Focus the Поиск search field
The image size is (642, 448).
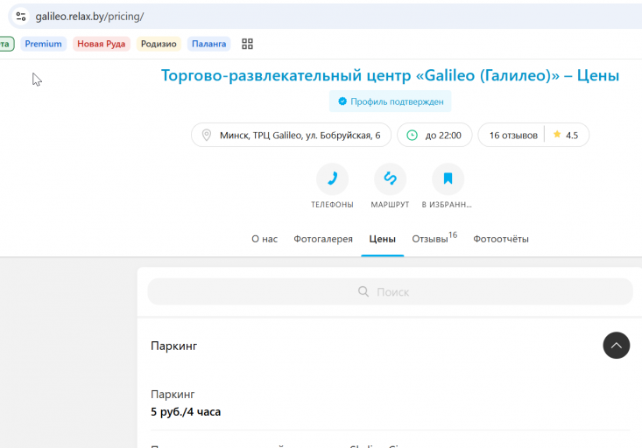point(391,291)
